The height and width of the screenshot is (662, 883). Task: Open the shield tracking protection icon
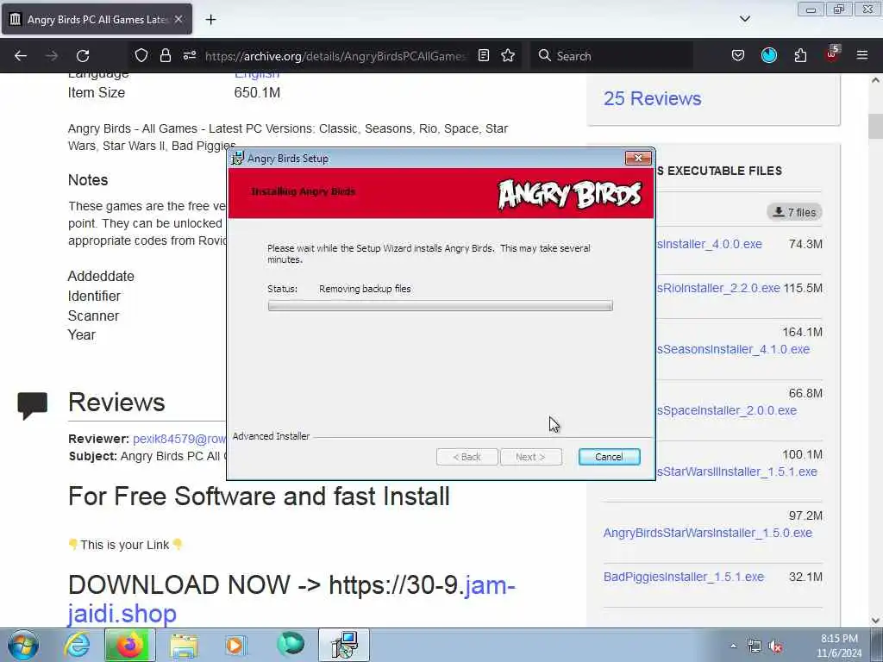(141, 55)
